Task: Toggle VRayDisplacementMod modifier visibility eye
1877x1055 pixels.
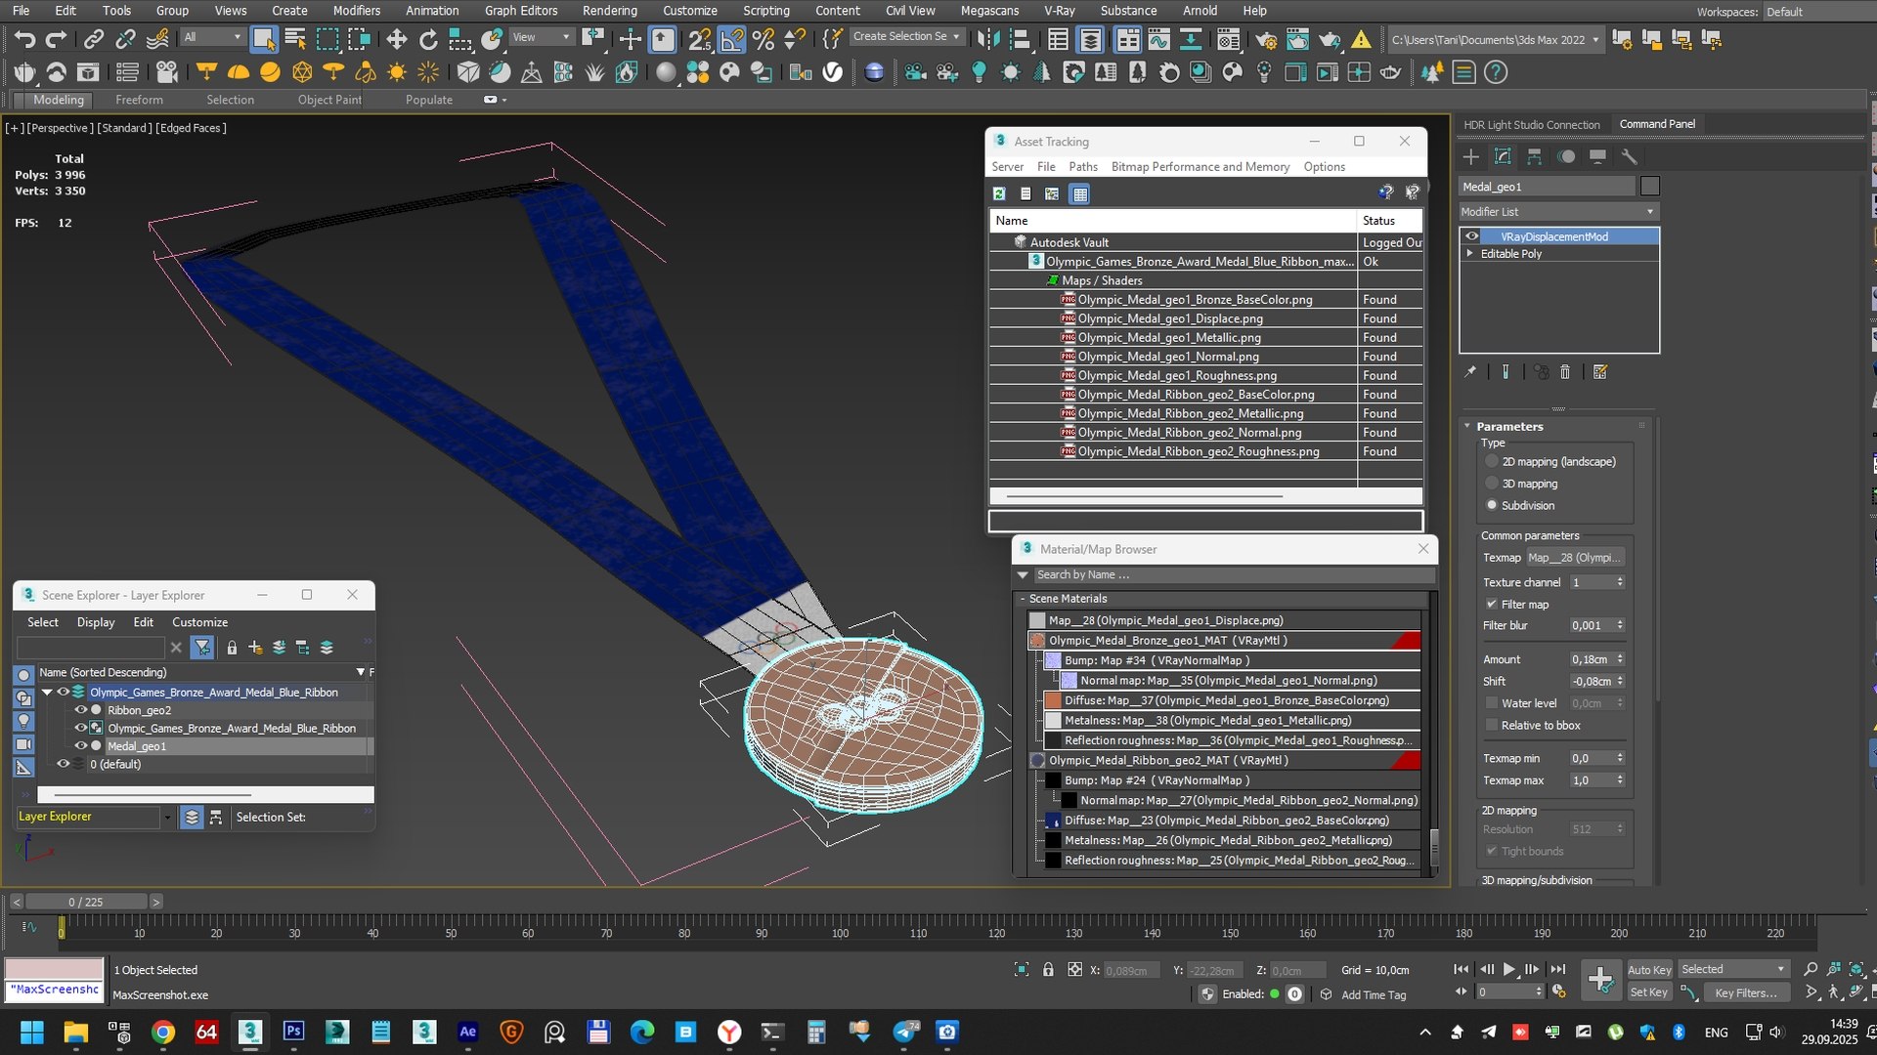Action: coord(1472,236)
